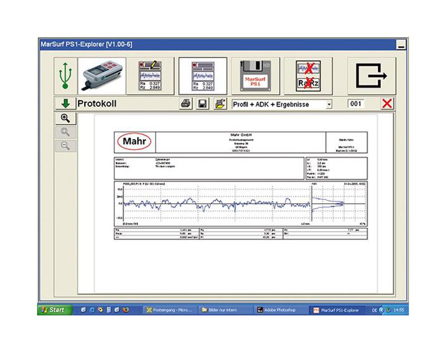The image size is (446, 352).
Task: Click the exit application icon
Action: (x=372, y=75)
